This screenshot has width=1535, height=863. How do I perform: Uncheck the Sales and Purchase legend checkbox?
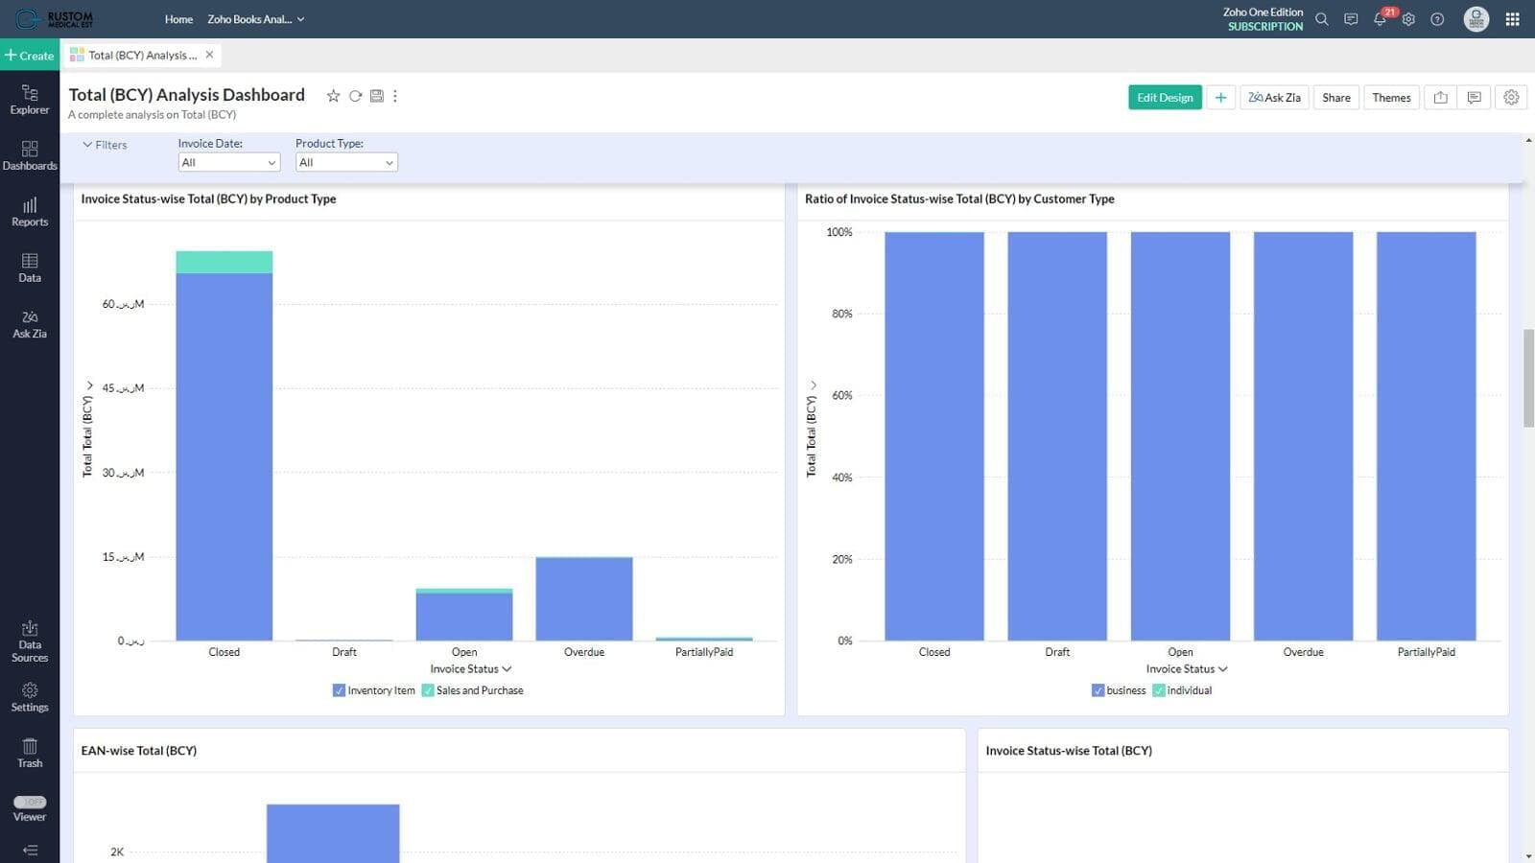428,690
